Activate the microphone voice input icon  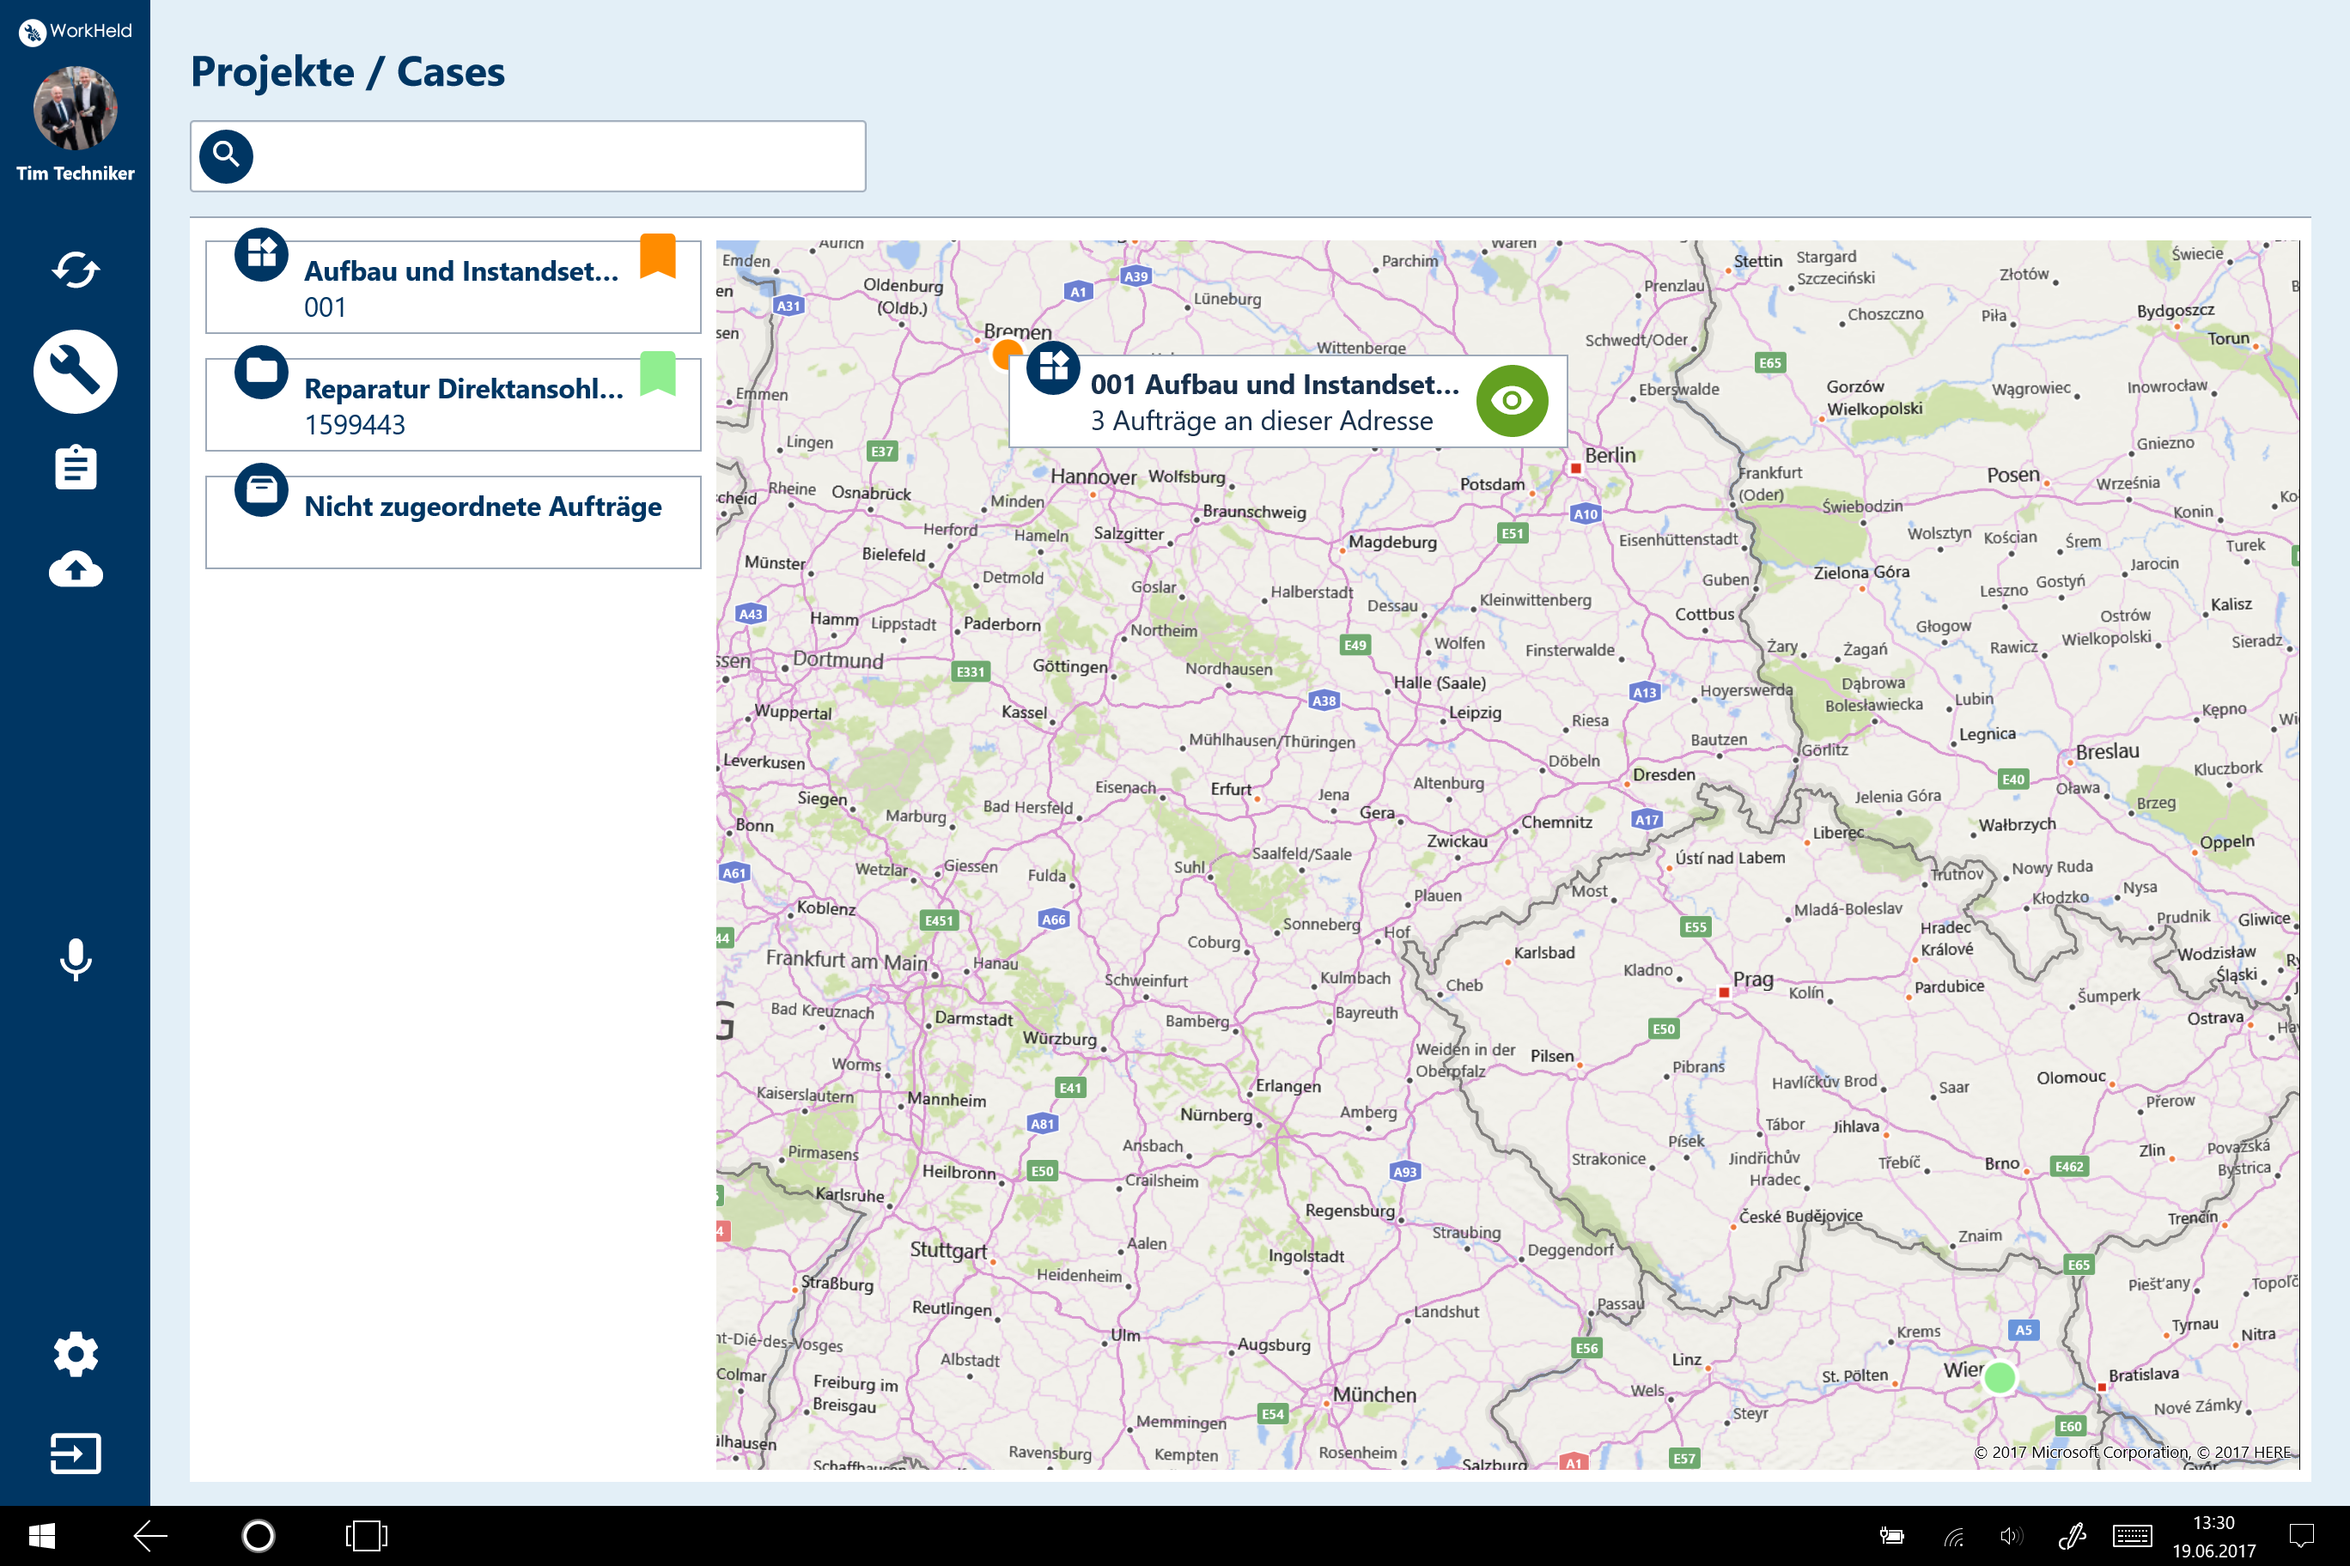pos(75,959)
